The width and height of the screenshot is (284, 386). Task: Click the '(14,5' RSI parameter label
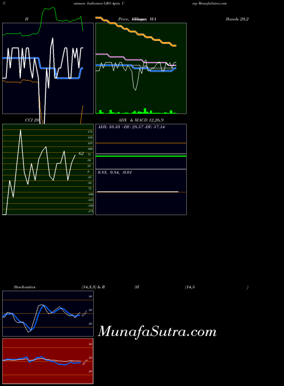click(190, 287)
